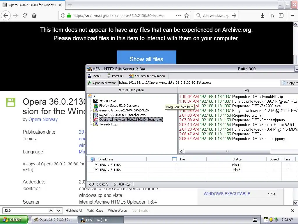
Task: Toggle the browser sidebar icon
Action: tap(281, 15)
